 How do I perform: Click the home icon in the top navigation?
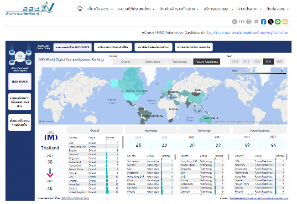80,9
